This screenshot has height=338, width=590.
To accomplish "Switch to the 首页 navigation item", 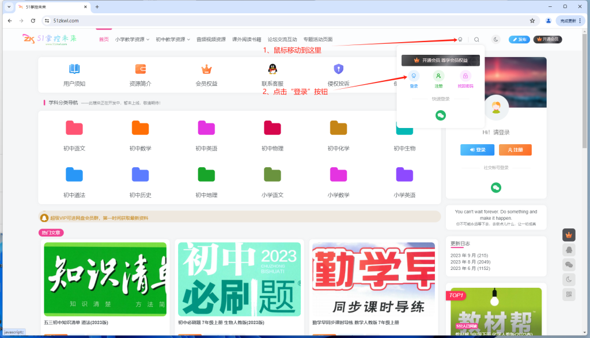I will (104, 39).
